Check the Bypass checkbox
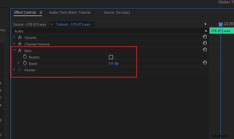The image size is (234, 139). [x=111, y=57]
